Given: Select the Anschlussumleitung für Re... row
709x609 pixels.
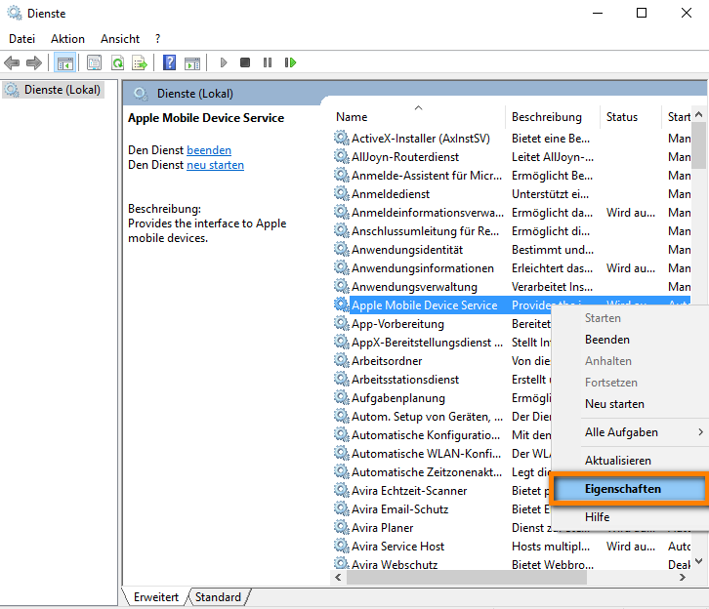Looking at the screenshot, I should tap(513, 231).
